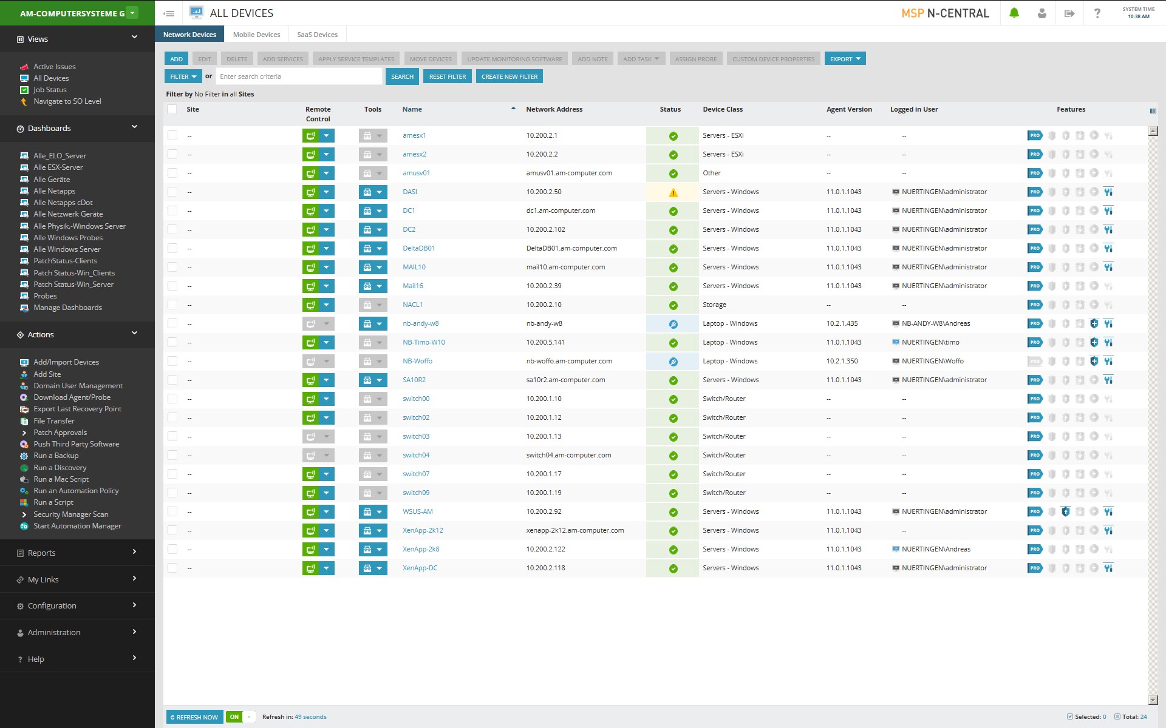The height and width of the screenshot is (728, 1166).
Task: Check the box for XenApp-2k8 row
Action: 172,550
